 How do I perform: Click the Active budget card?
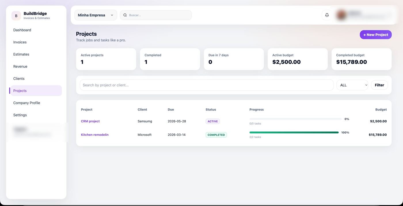pos(298,59)
